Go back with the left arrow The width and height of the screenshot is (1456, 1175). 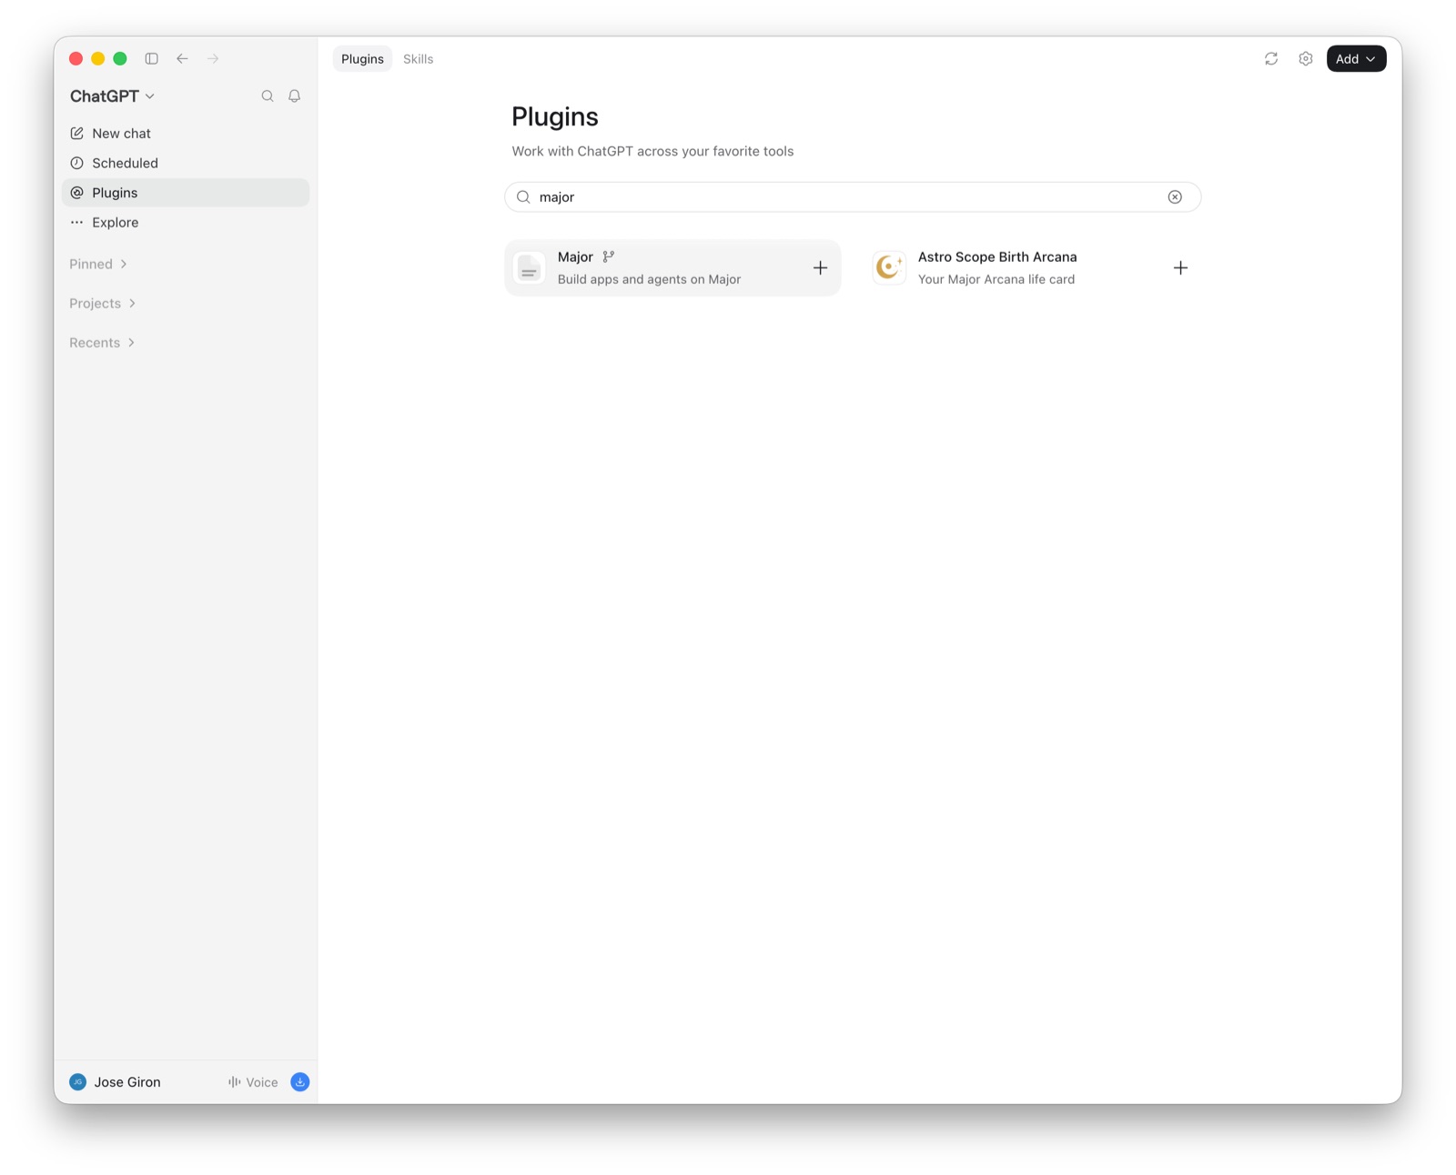182,59
